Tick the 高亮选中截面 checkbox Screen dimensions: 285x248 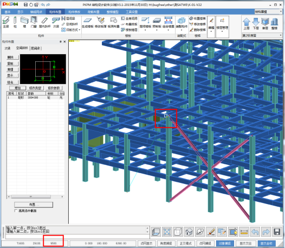tap(16, 211)
